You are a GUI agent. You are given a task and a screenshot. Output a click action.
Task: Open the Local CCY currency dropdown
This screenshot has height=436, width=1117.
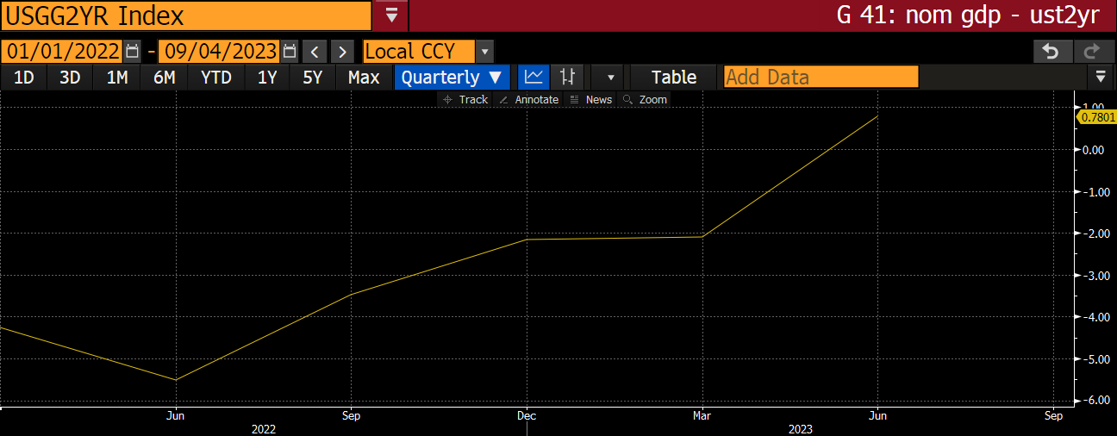[485, 51]
